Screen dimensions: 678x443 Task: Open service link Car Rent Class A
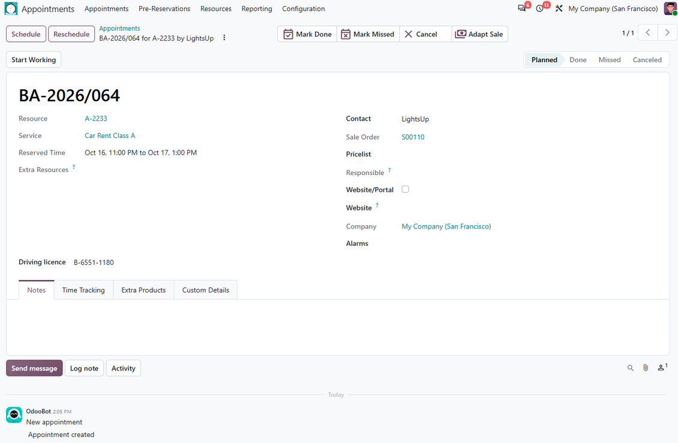point(110,135)
